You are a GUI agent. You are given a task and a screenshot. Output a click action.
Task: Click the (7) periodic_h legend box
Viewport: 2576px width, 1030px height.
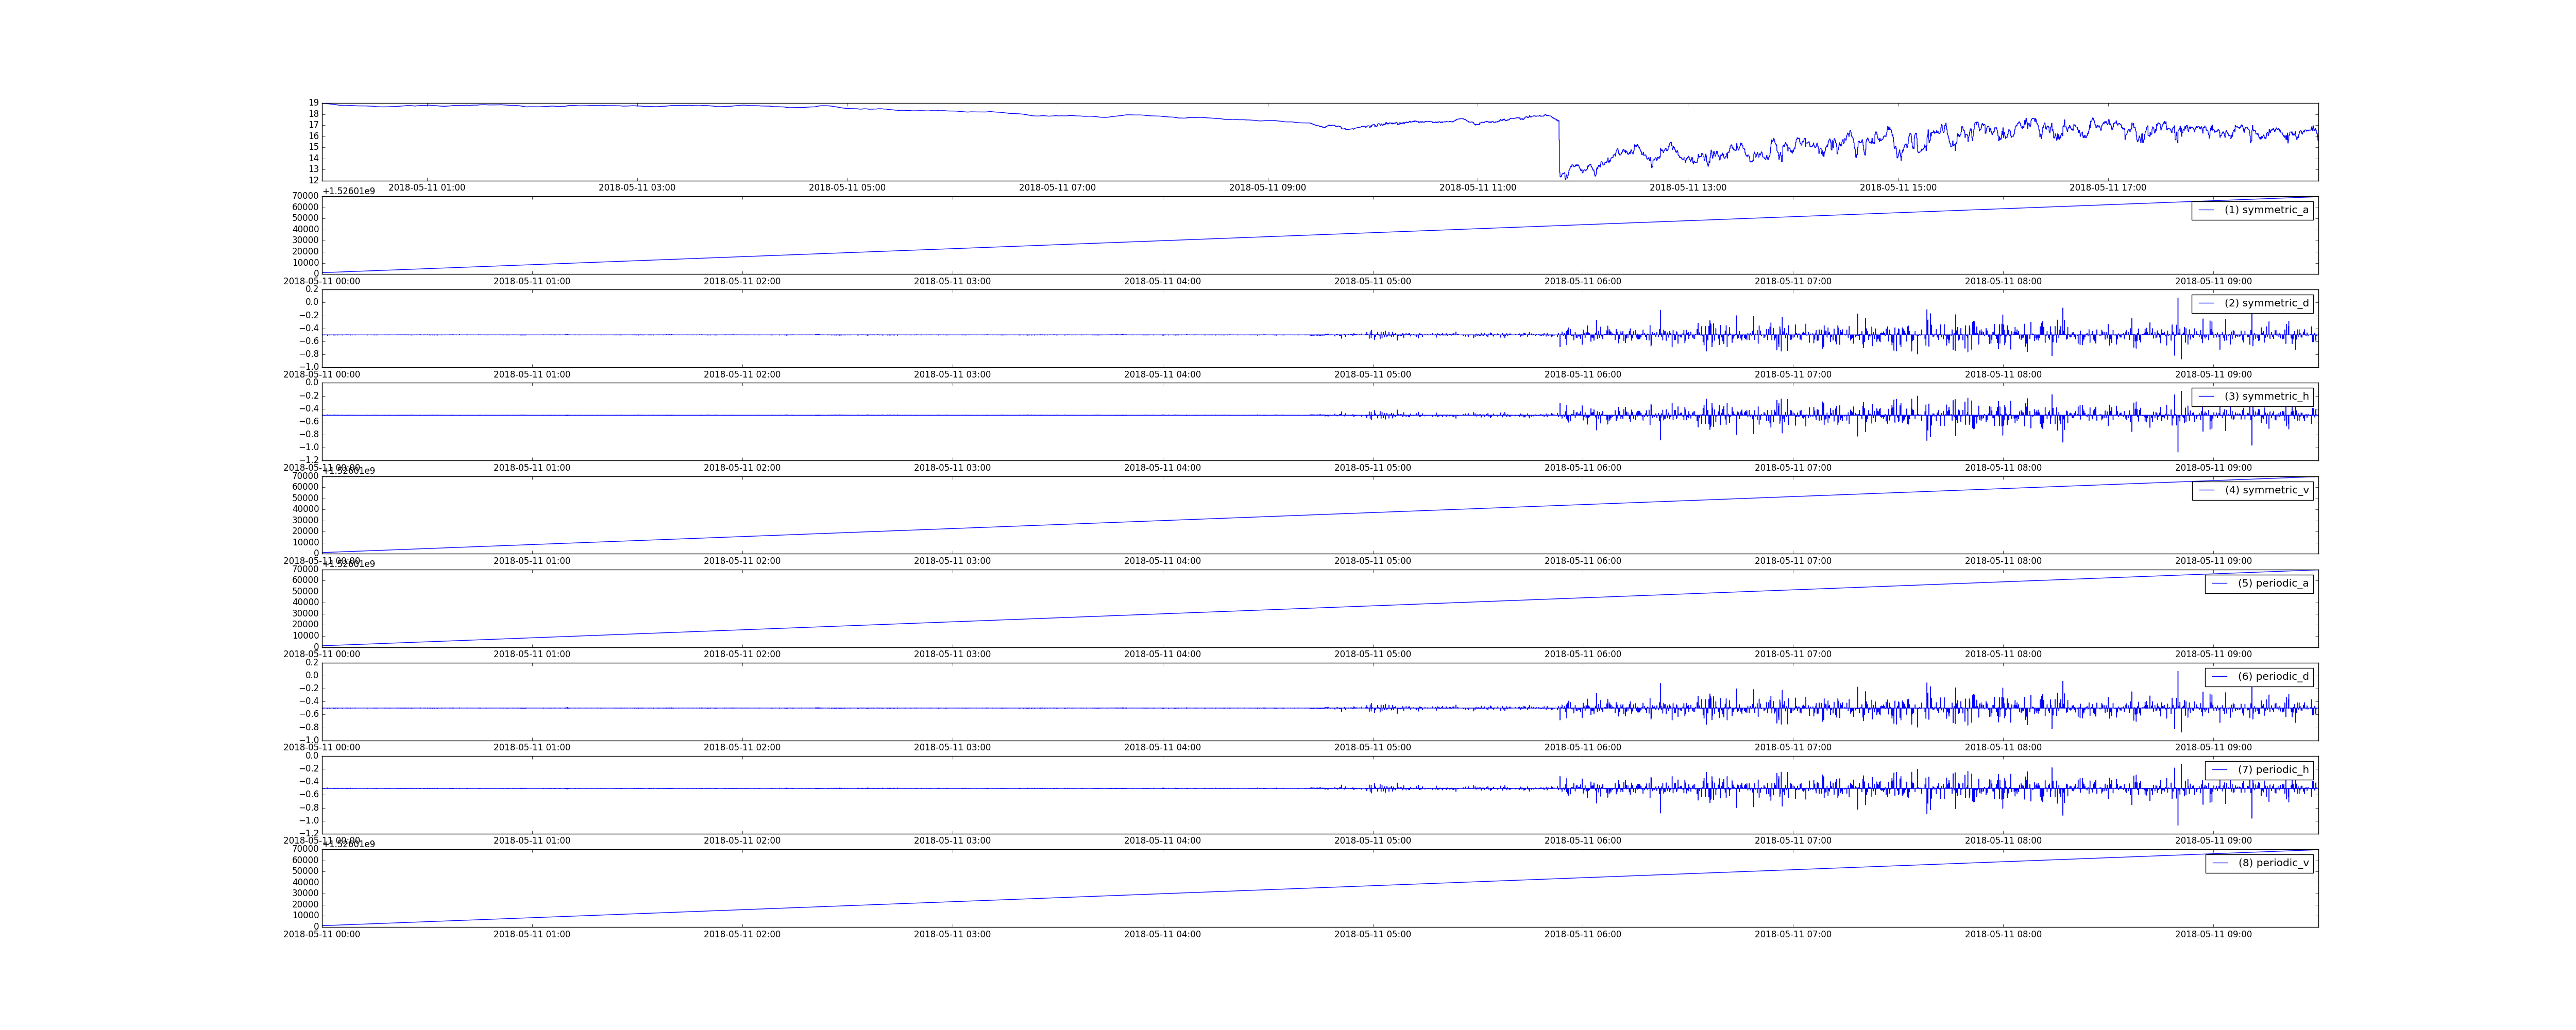[x=2259, y=770]
